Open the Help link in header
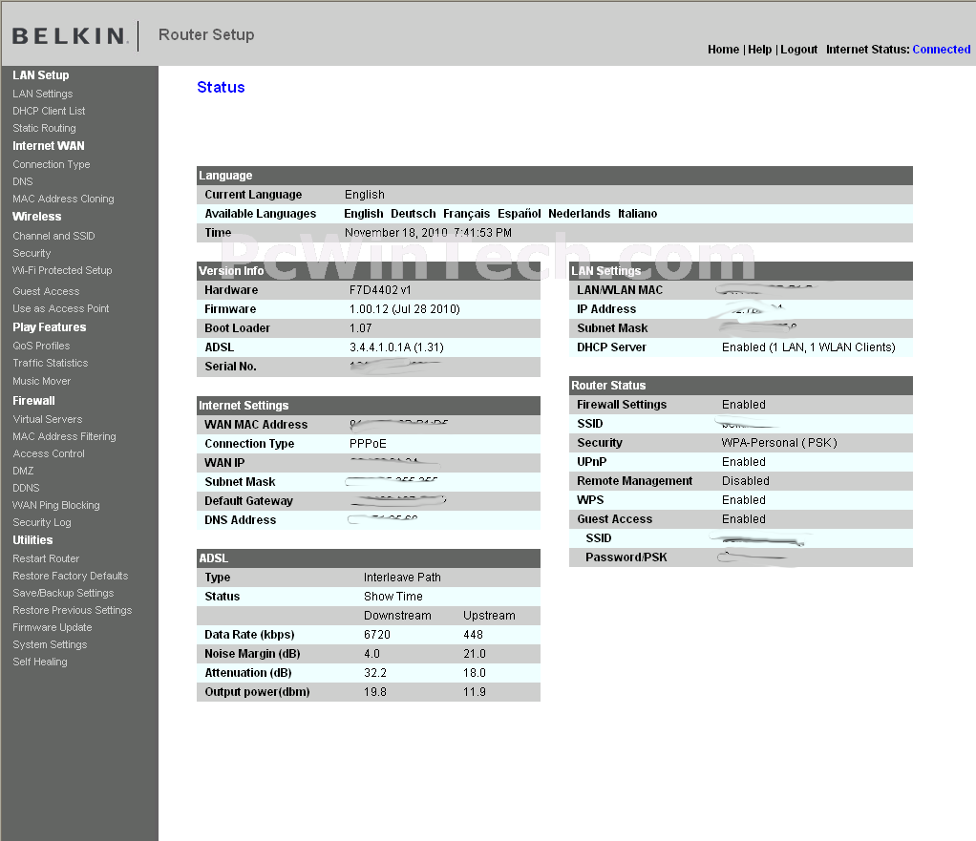976x841 pixels. pyautogui.click(x=759, y=49)
